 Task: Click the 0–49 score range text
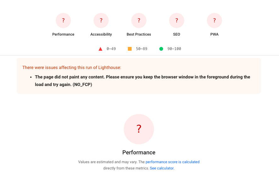click(111, 49)
